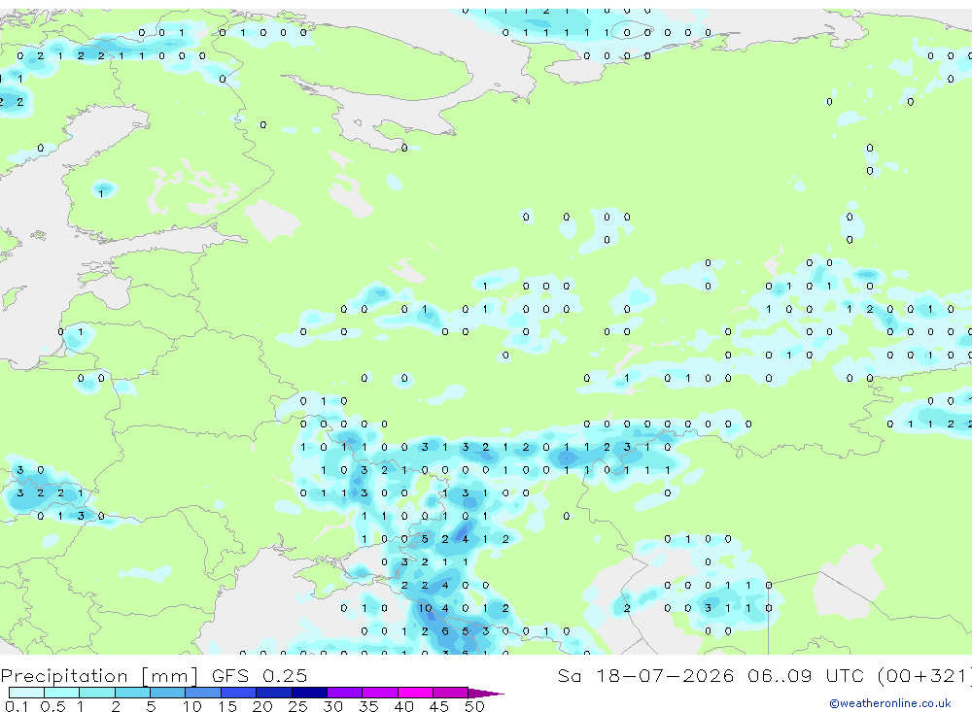Image resolution: width=972 pixels, height=712 pixels.
Task: Click the '50' legend scale label
Action: (474, 706)
